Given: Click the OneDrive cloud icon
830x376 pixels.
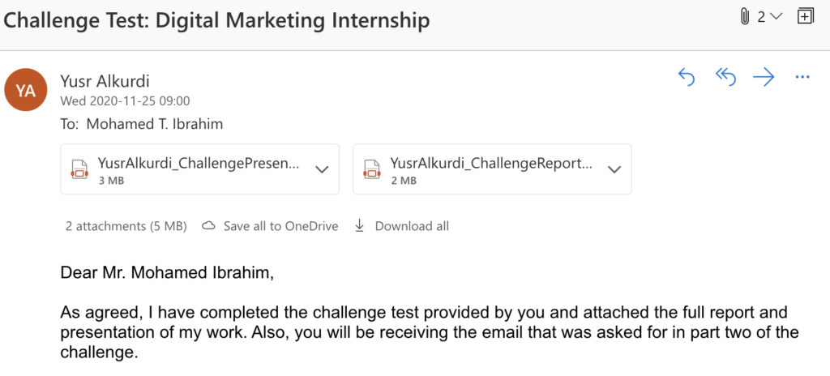Looking at the screenshot, I should [208, 226].
